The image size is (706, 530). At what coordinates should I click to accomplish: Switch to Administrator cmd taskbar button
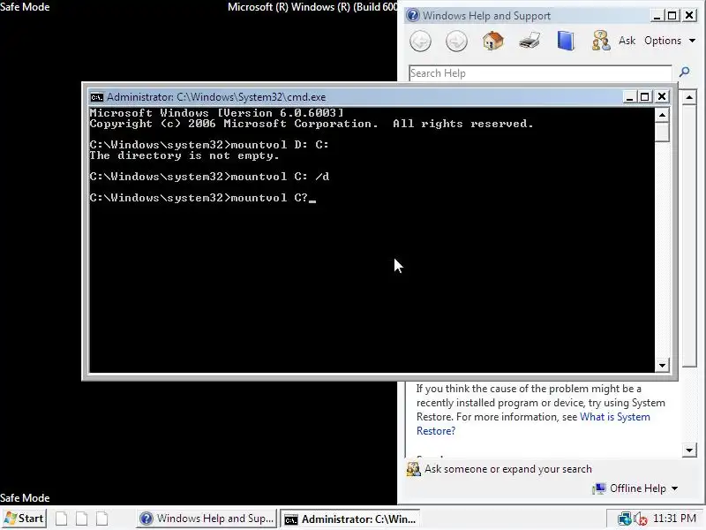pos(349,519)
